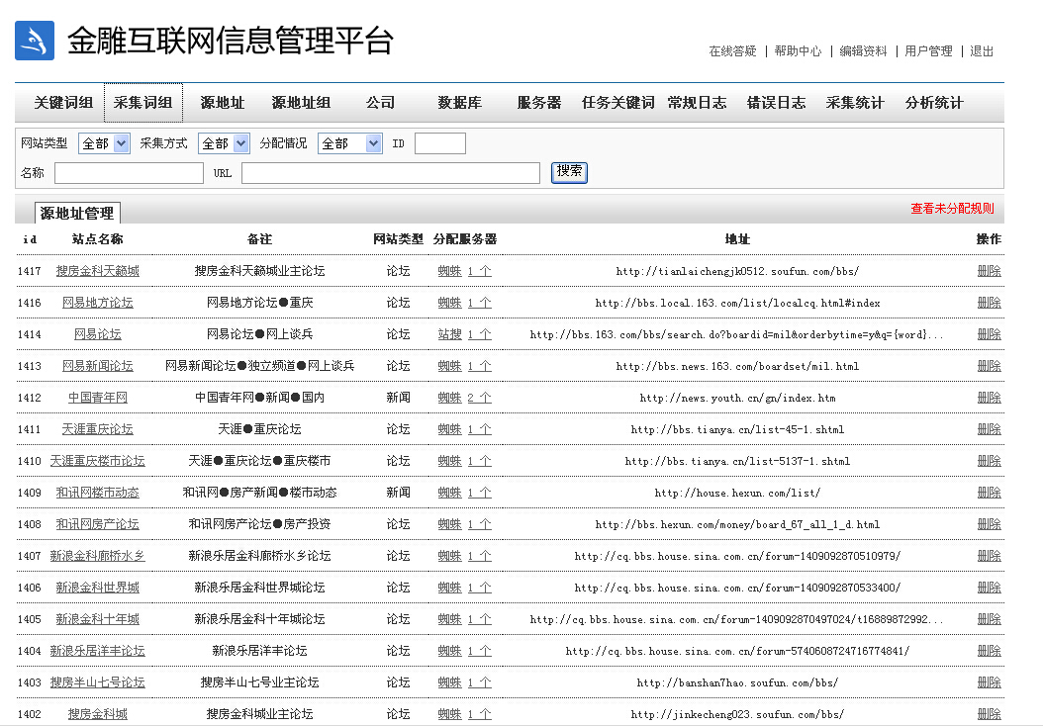Click 站搜 server link in row 1414
Viewport: 1043px width, 726px height.
click(x=449, y=334)
